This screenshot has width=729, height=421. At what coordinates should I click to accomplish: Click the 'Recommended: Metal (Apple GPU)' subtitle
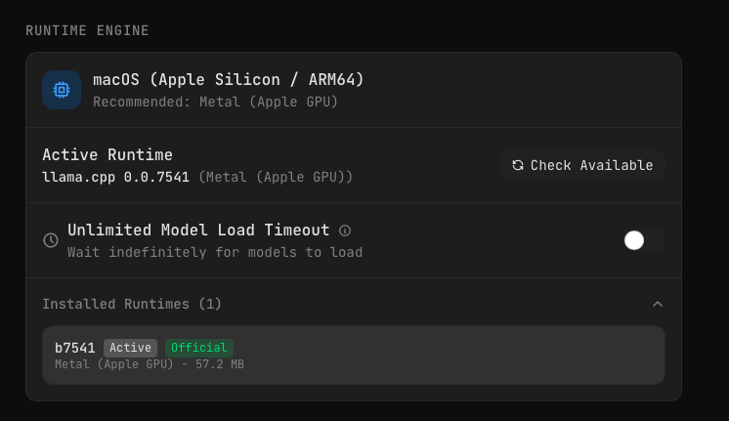click(215, 102)
